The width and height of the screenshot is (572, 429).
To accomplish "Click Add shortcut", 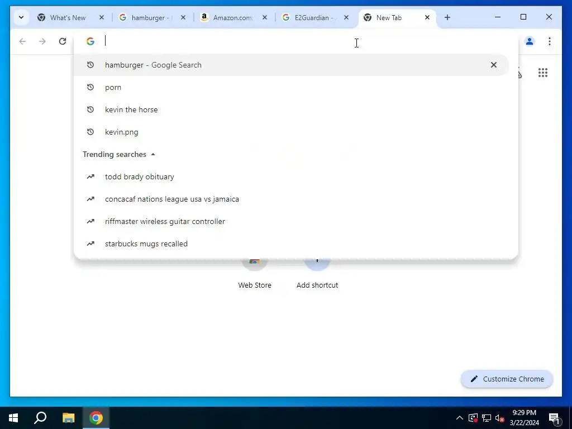I will [317, 274].
